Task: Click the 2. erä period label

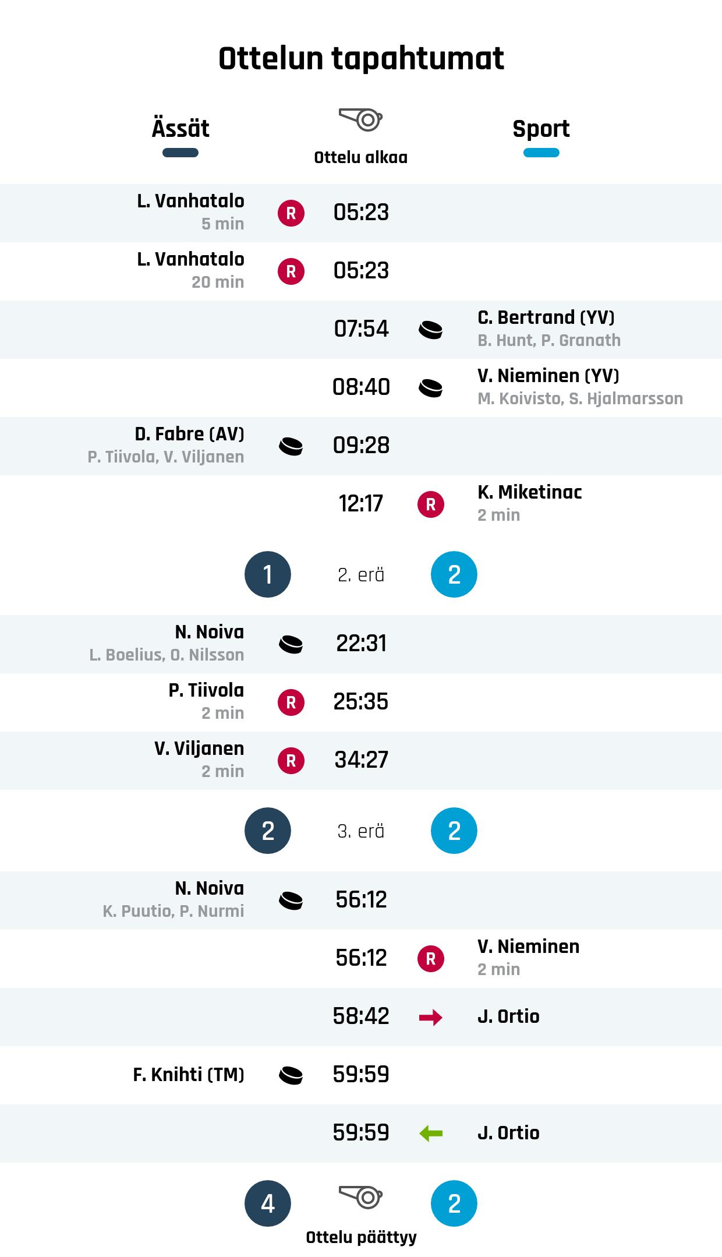Action: (x=361, y=575)
